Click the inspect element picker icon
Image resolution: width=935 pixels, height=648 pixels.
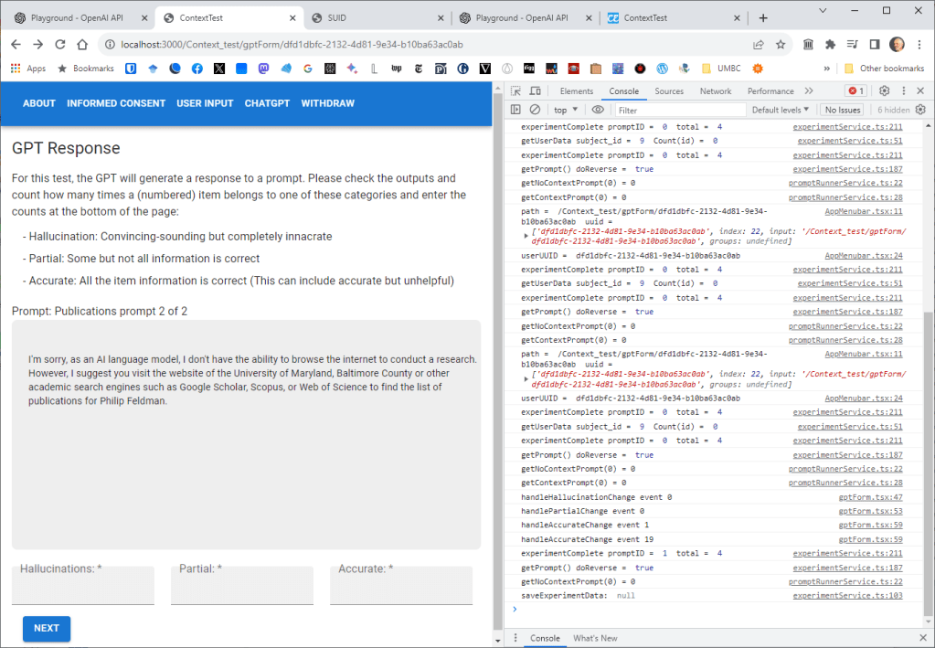tap(515, 91)
